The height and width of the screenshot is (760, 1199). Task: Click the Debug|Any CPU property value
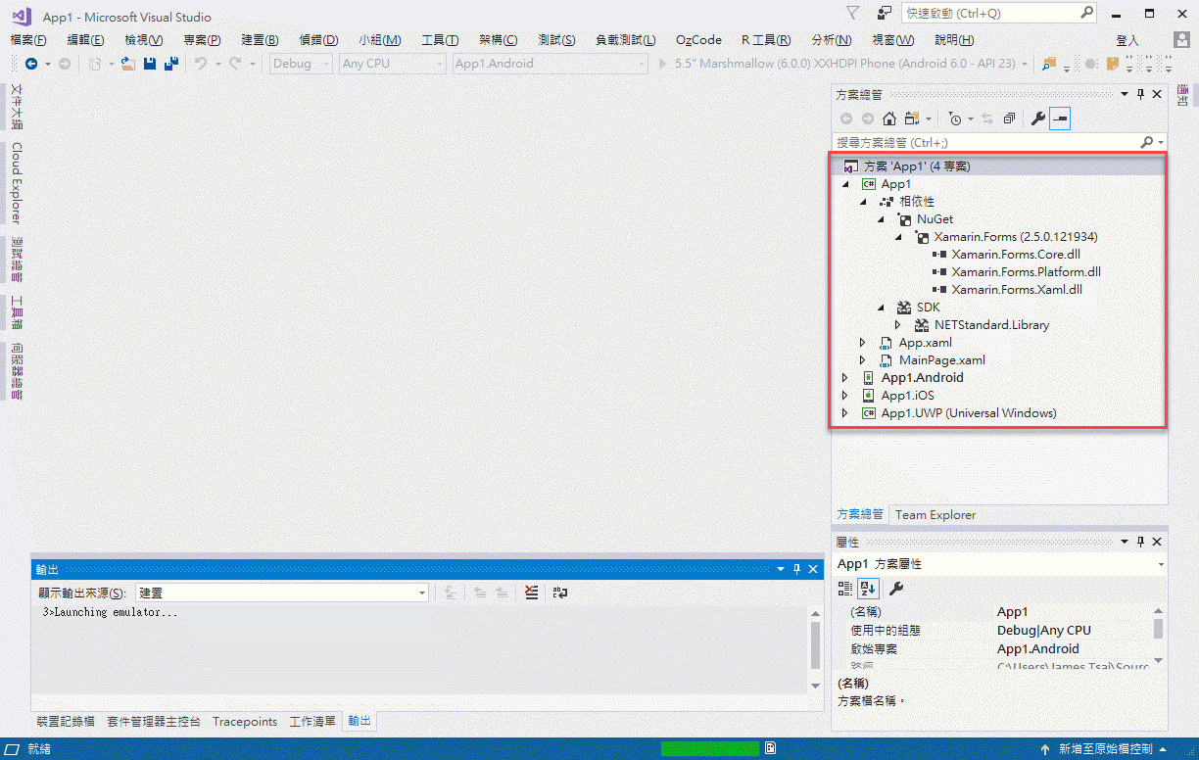coord(1044,631)
